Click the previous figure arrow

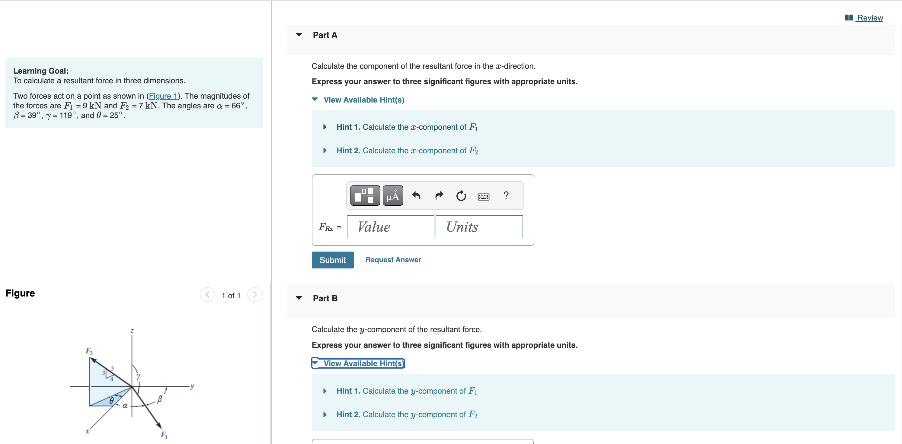207,295
